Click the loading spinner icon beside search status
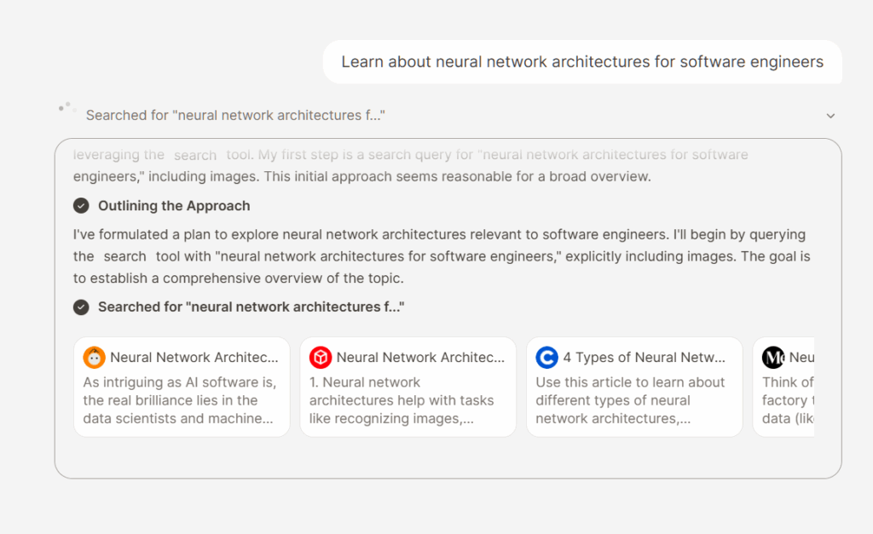Image resolution: width=873 pixels, height=534 pixels. 66,111
